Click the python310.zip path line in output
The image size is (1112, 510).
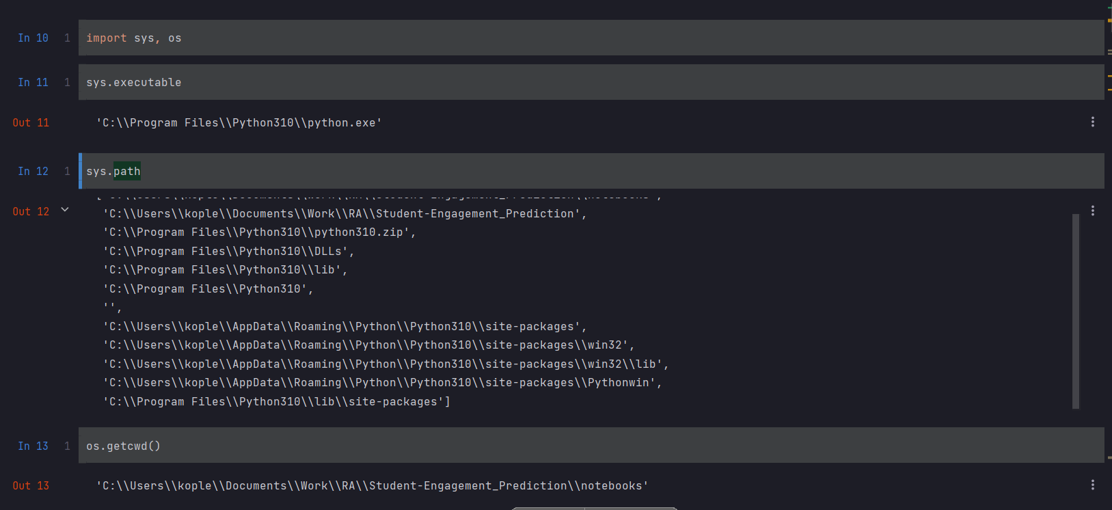[259, 232]
